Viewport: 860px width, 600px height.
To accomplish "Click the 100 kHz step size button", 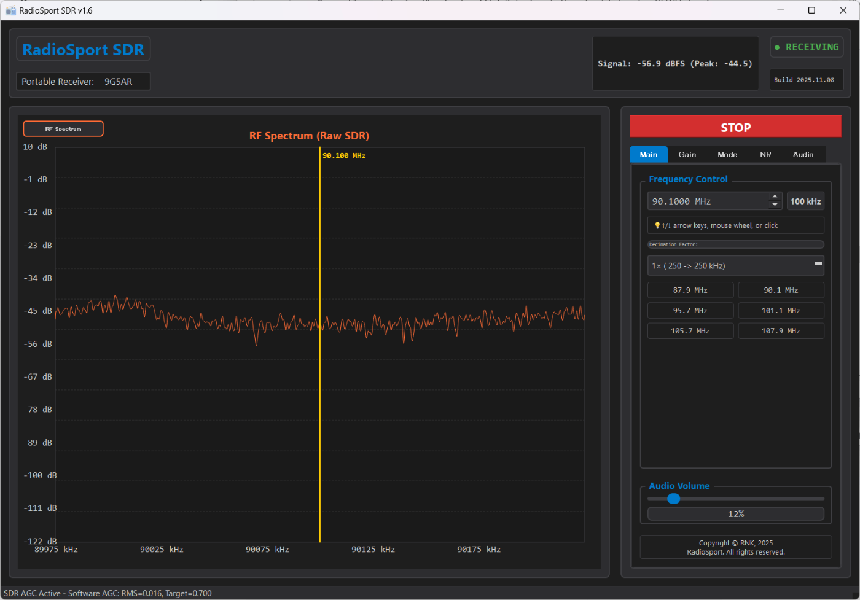I will coord(805,201).
